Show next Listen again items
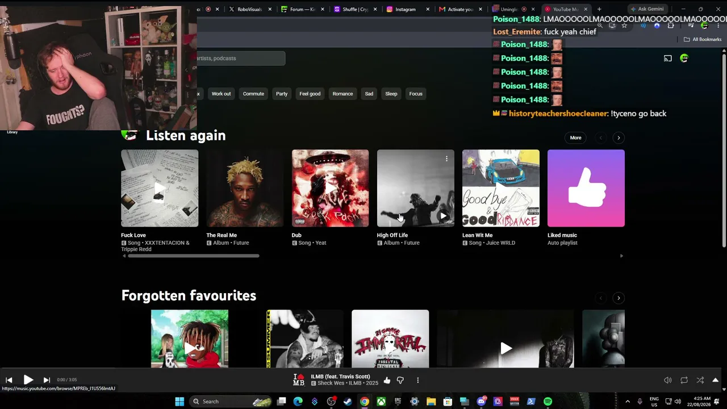This screenshot has width=727, height=409. (x=619, y=137)
